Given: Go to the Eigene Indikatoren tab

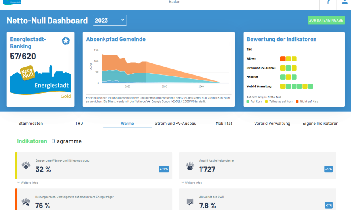Looking at the screenshot, I should pyautogui.click(x=320, y=124).
